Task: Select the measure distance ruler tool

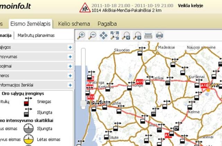Action: [x=148, y=35]
